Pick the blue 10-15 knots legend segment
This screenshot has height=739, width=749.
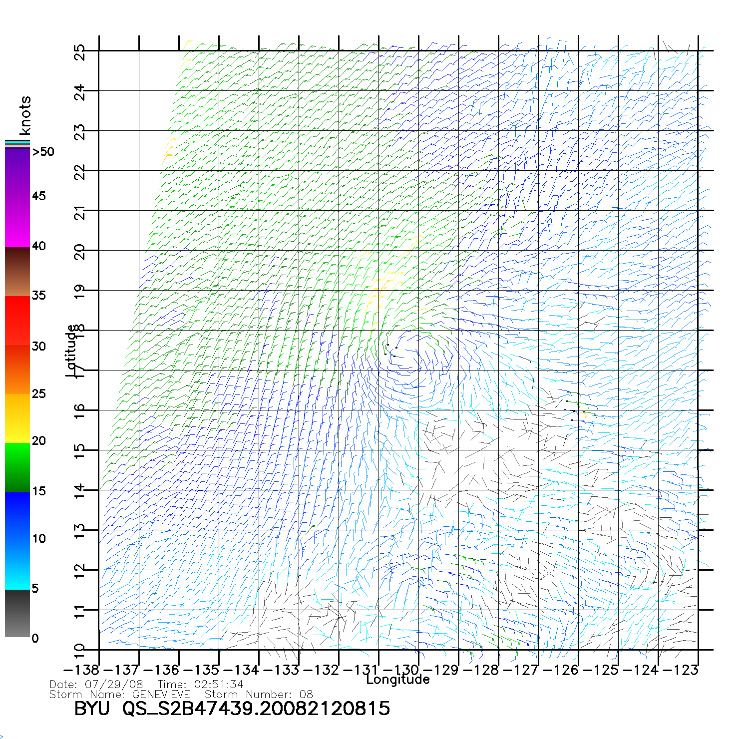17,515
